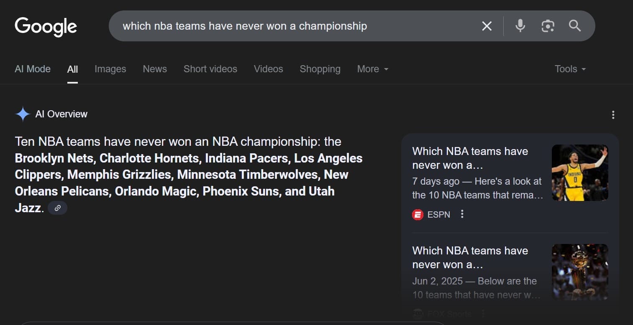This screenshot has height=325, width=633.
Task: Open Google Lens image search
Action: 548,26
